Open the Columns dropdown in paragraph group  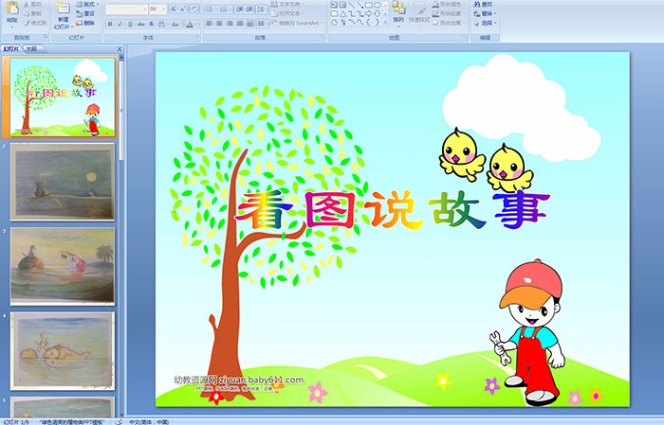click(262, 24)
